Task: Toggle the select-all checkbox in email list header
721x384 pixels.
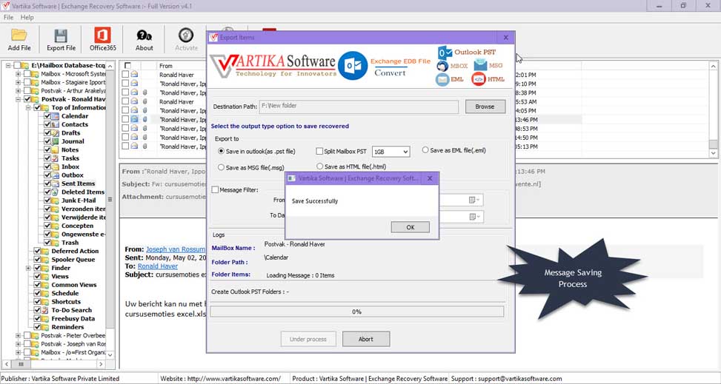Action: (128, 66)
